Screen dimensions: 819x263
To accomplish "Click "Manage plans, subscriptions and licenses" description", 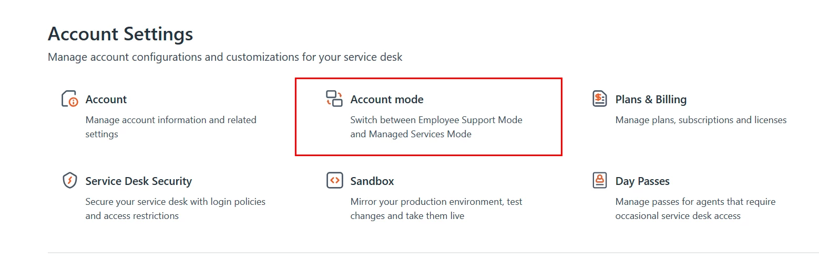I will tap(701, 120).
